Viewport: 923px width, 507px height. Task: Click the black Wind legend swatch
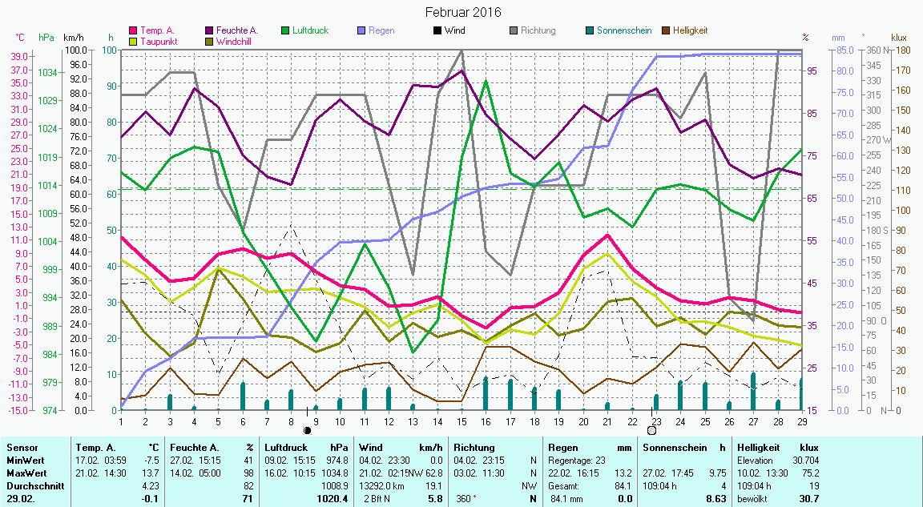coord(437,31)
